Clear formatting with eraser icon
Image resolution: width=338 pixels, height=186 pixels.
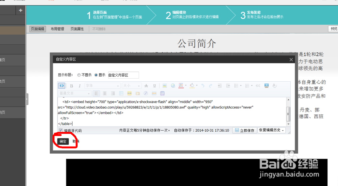[274, 86]
